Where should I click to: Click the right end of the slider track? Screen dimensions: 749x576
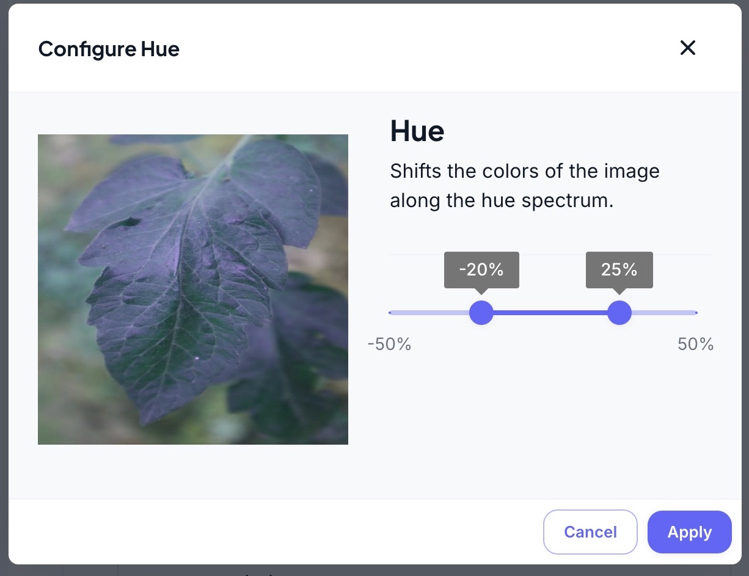[695, 313]
